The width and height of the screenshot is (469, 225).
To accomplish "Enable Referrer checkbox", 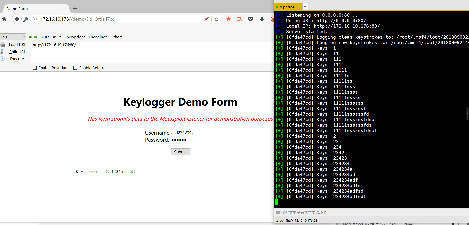I will click(75, 68).
